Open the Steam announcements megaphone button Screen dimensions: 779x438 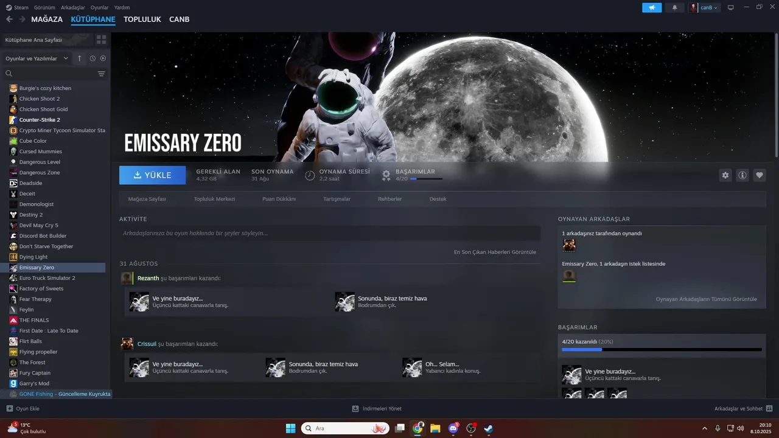pos(651,8)
